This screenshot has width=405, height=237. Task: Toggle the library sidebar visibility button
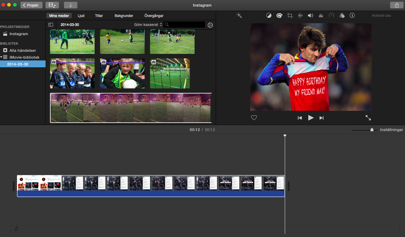[51, 25]
